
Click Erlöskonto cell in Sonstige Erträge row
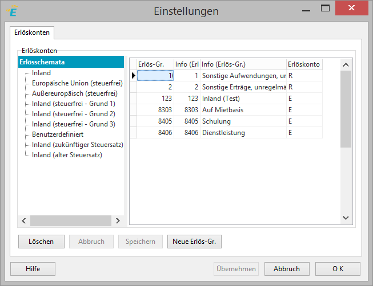pyautogui.click(x=304, y=87)
